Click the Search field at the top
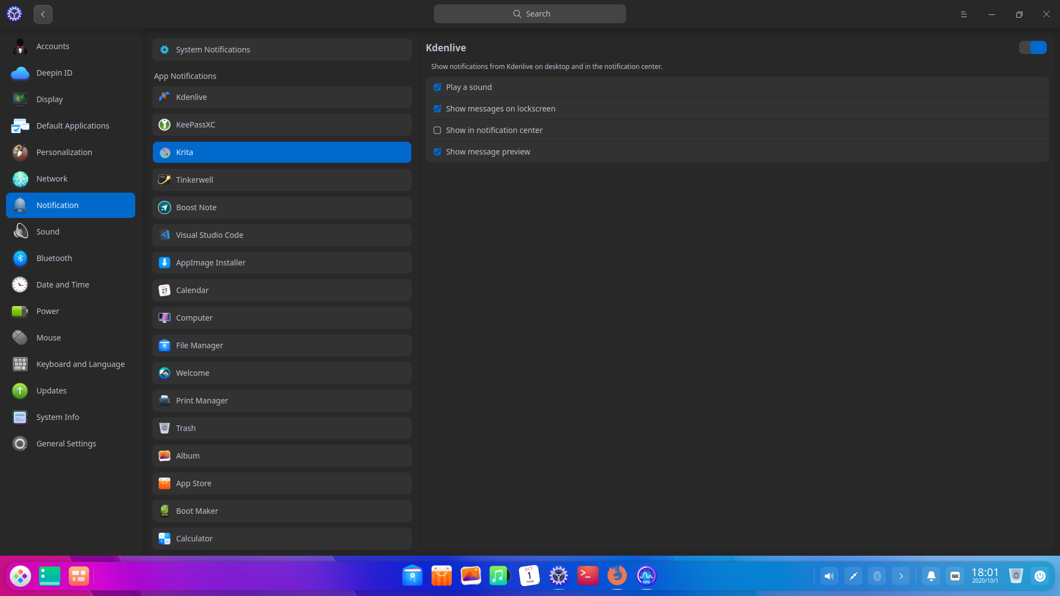Image resolution: width=1060 pixels, height=596 pixels. [529, 13]
